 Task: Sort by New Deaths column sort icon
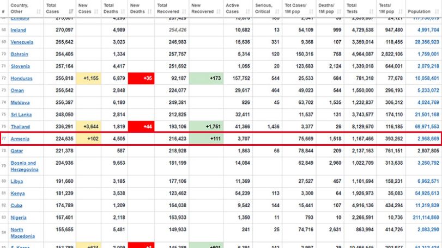tap(149, 11)
